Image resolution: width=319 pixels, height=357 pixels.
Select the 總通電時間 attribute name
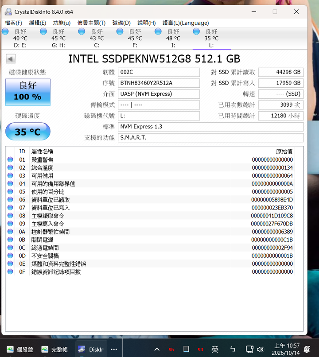(45, 248)
